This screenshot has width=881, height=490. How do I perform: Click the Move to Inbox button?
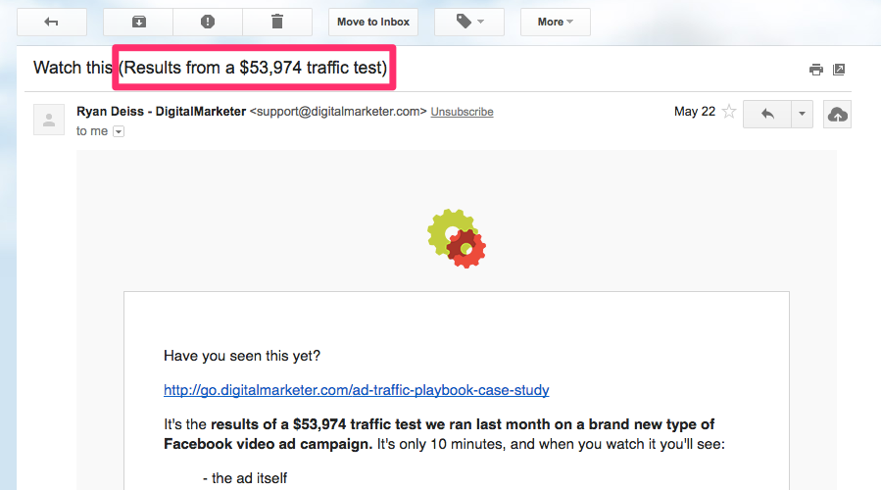(x=373, y=22)
